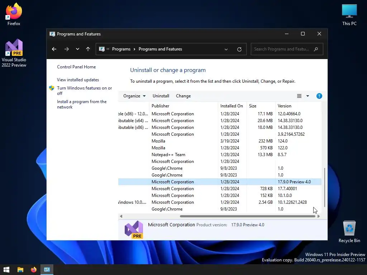This screenshot has height=275, width=367.
Task: Select the Notepad++ Team row
Action: [220, 155]
